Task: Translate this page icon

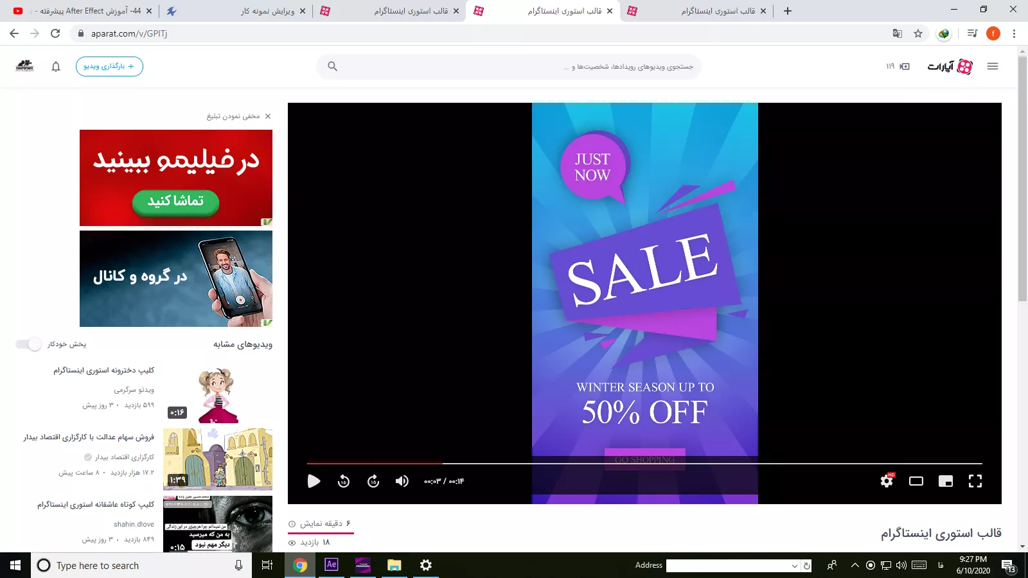Action: coord(898,33)
